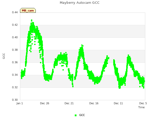This screenshot has height=120, width=160.
Task: Click the Dec 26 x-axis label
Action: [x=44, y=103]
